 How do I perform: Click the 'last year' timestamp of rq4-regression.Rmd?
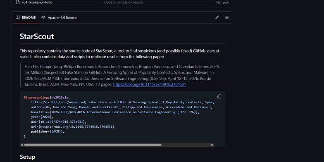(x=222, y=2)
